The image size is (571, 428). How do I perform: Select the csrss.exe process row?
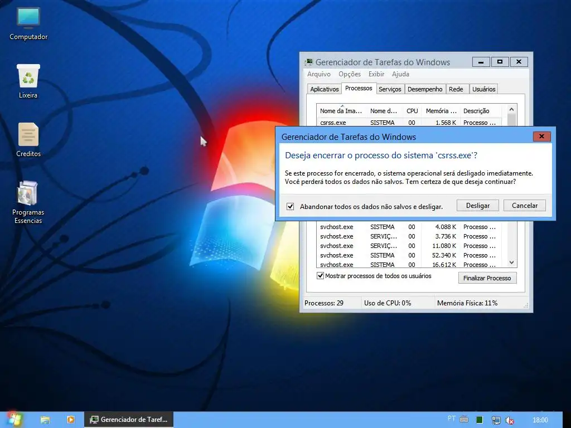[409, 122]
